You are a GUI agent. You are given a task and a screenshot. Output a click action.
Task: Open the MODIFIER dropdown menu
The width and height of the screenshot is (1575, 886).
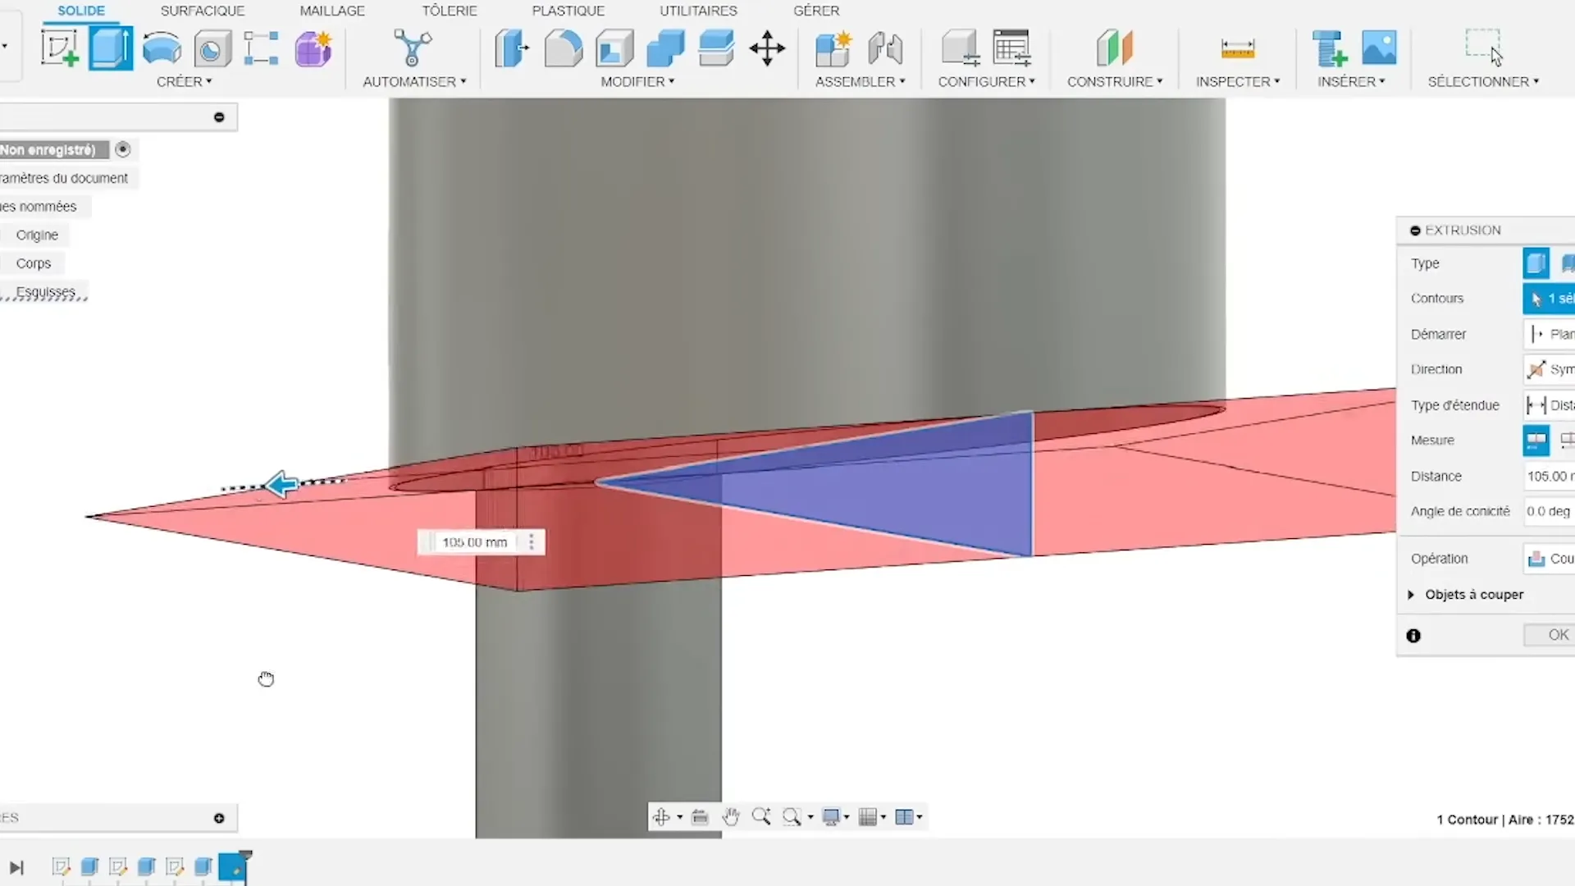point(637,82)
